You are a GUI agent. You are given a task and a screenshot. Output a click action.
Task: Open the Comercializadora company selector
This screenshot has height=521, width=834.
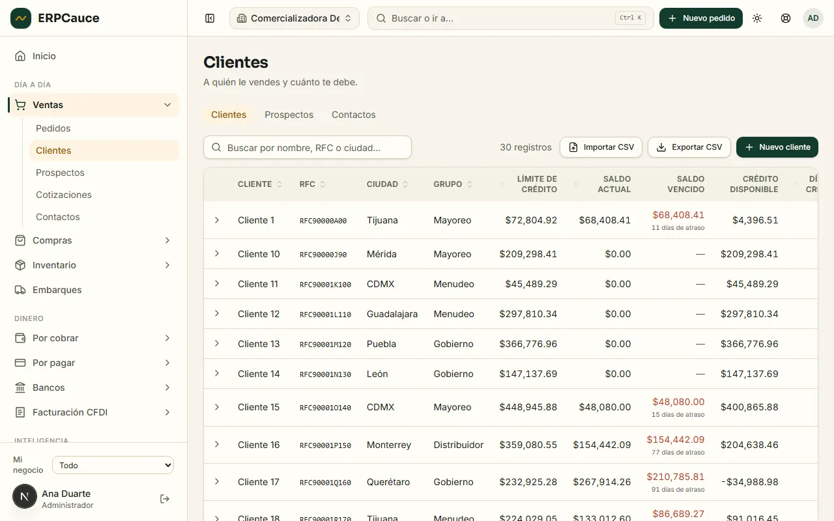tap(295, 18)
